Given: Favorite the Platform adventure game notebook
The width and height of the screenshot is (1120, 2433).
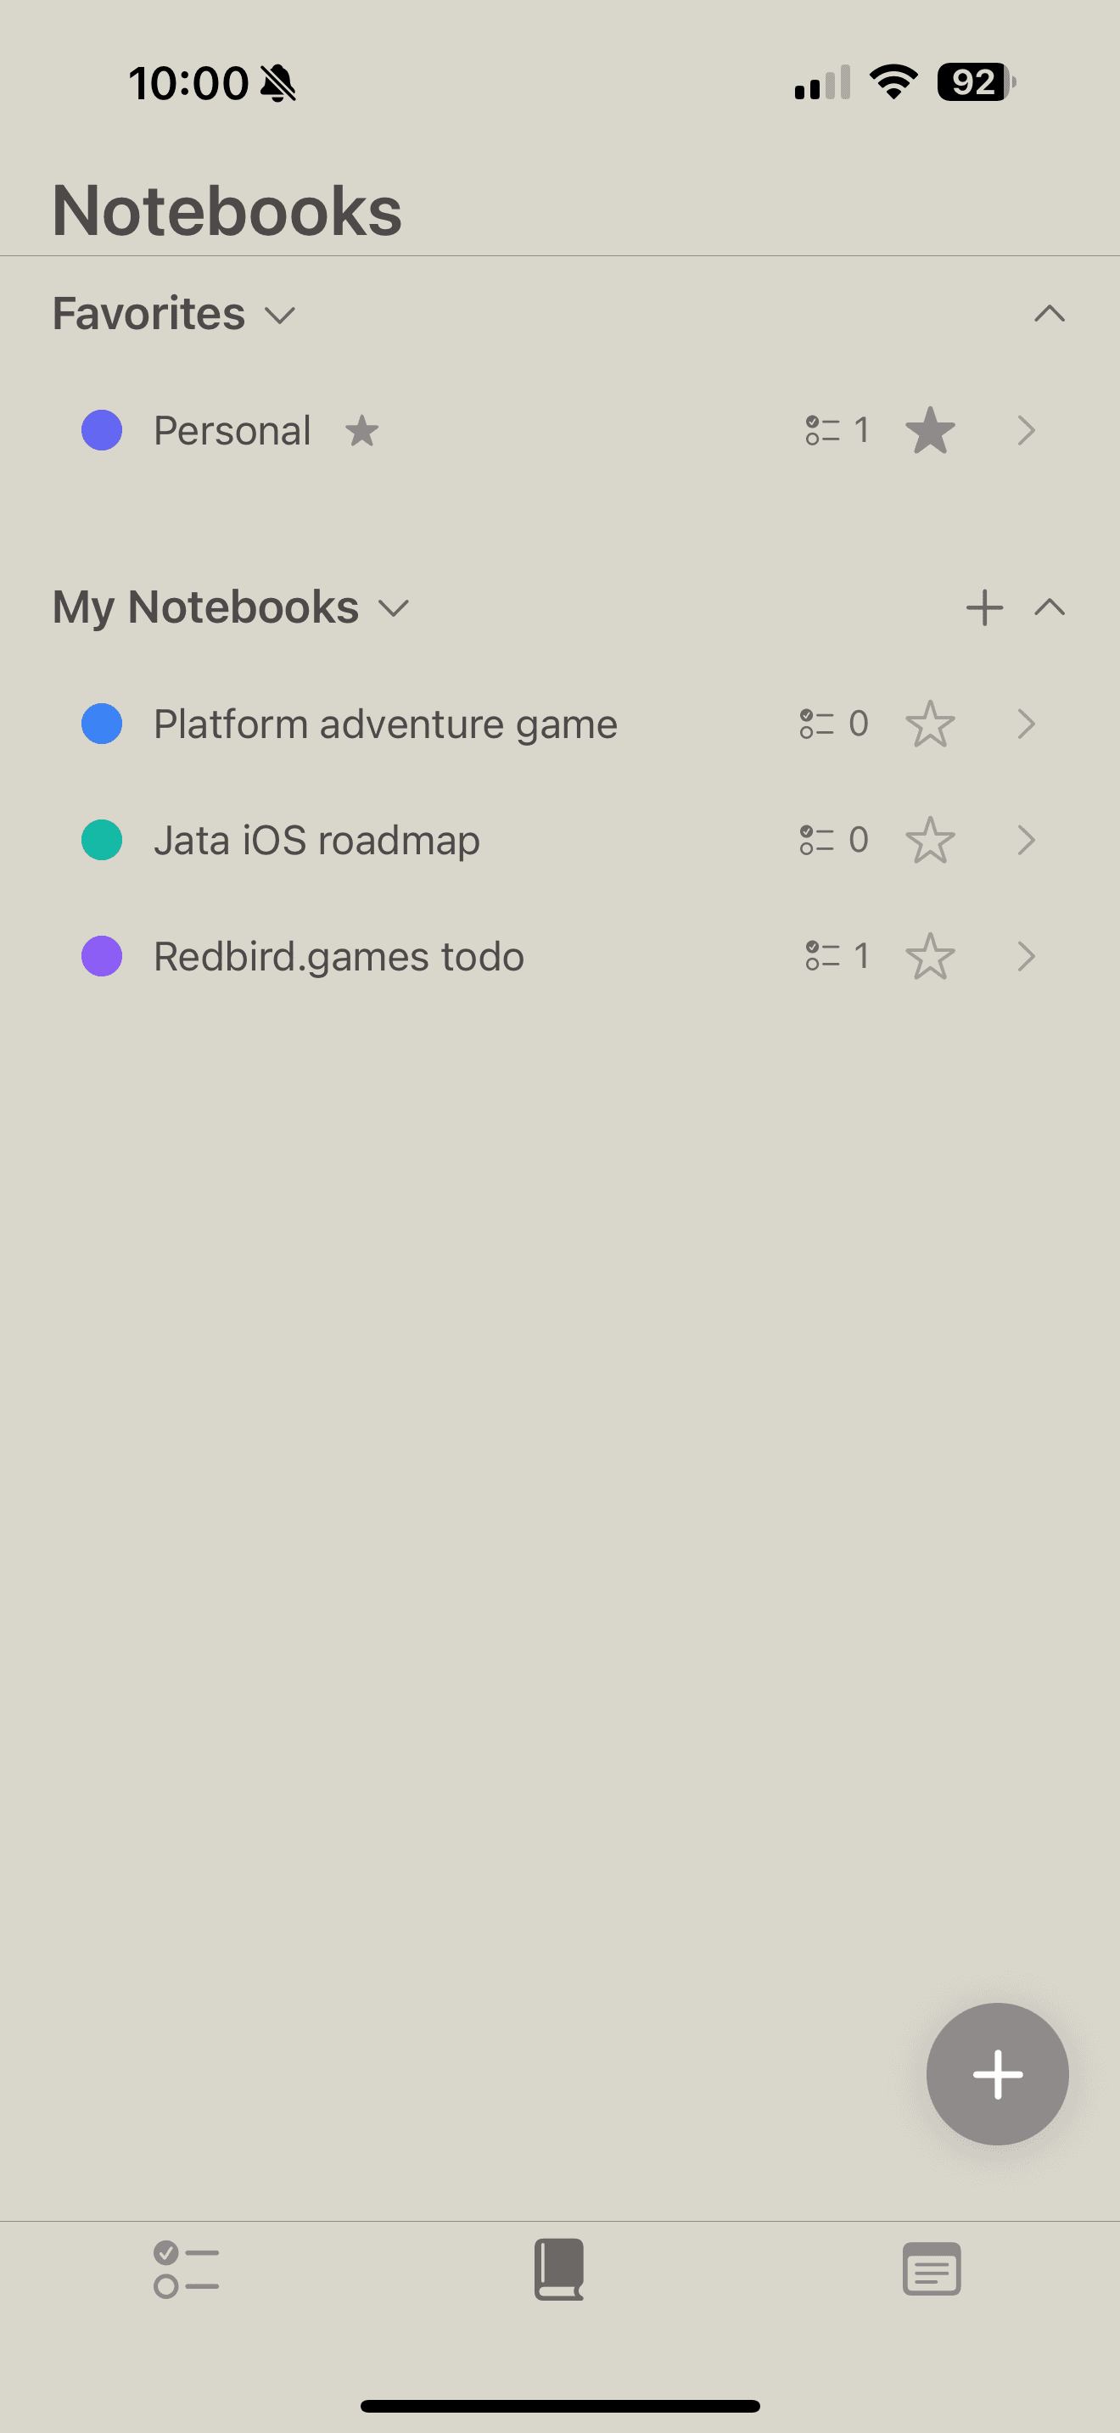Looking at the screenshot, I should [x=930, y=724].
